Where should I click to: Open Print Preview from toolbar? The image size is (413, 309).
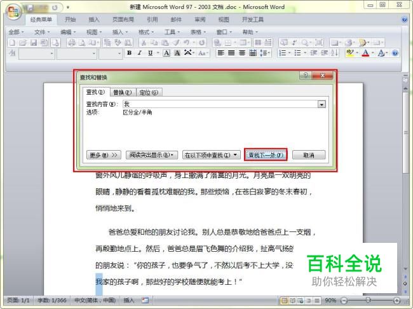(x=82, y=43)
